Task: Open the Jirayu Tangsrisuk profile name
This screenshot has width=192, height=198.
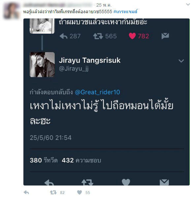Action: click(90, 60)
